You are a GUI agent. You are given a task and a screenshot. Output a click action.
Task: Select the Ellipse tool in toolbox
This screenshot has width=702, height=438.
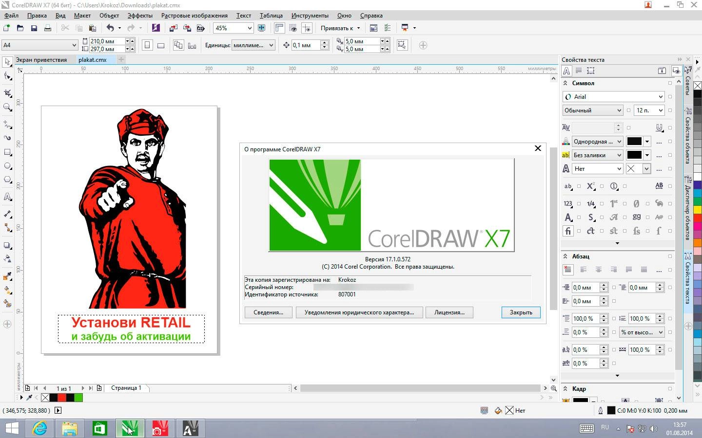click(7, 166)
